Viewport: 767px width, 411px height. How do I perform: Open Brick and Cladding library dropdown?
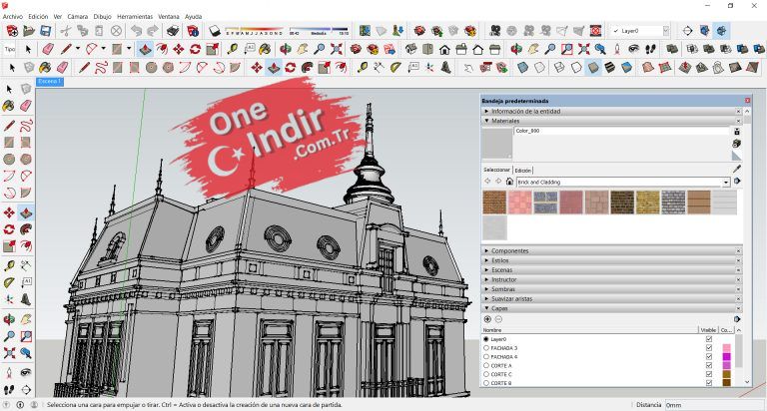click(x=726, y=182)
